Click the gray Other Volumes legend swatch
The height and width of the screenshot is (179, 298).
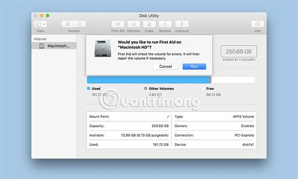pos(146,88)
